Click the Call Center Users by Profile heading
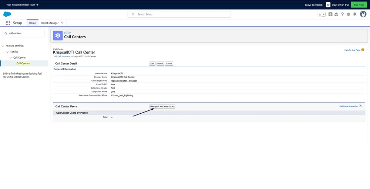Viewport: 370px width, 189px height. pos(72,113)
